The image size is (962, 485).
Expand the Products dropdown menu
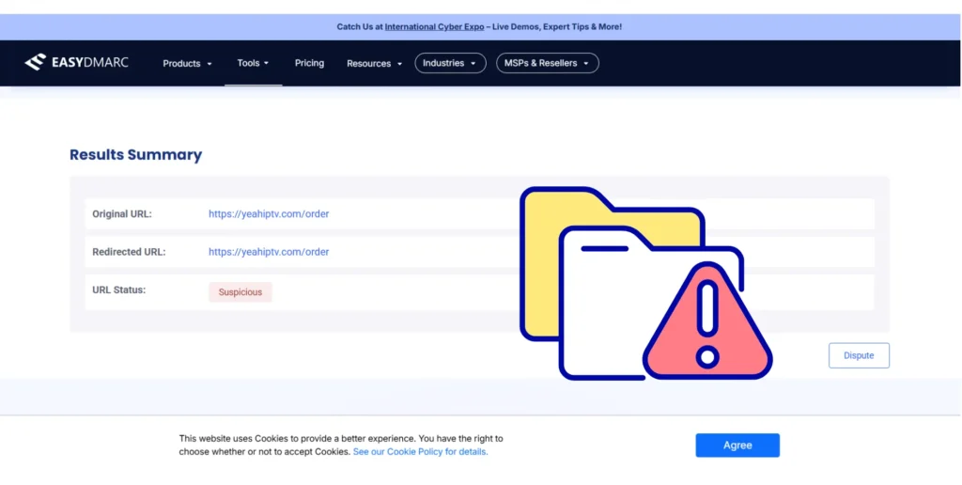point(187,64)
